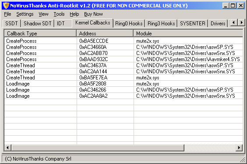Switch to the Drivers tab
247x164 pixels.
pos(218,24)
